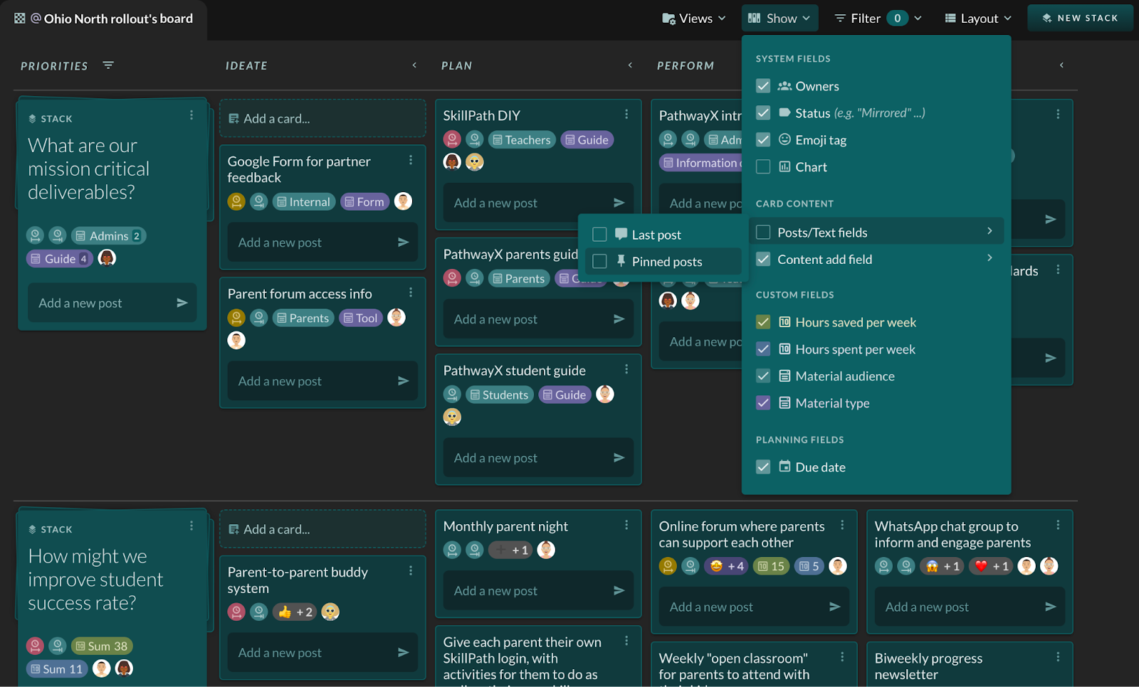
Task: Collapse the Plan column chevron
Action: [630, 65]
